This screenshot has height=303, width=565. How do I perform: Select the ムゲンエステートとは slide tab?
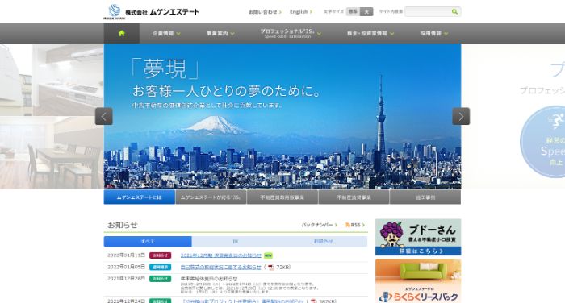tap(140, 197)
